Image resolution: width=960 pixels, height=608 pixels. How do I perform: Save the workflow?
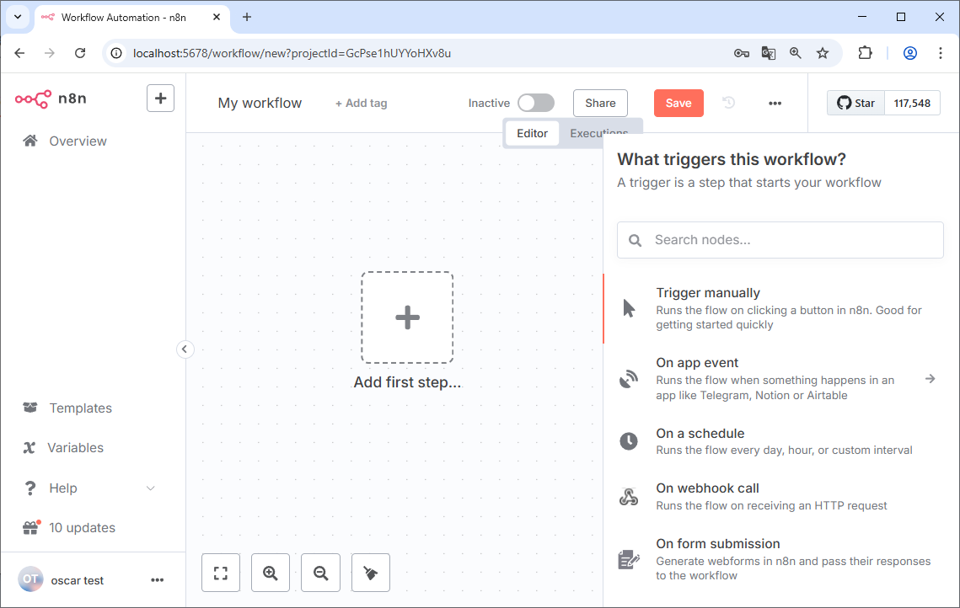678,103
